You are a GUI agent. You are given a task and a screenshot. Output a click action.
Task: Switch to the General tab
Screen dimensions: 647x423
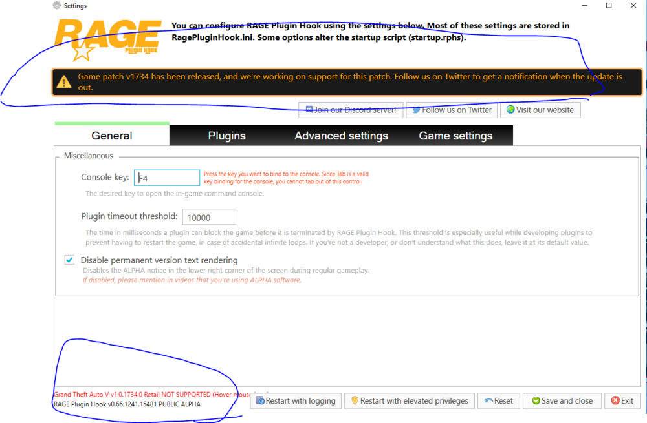pyautogui.click(x=112, y=135)
